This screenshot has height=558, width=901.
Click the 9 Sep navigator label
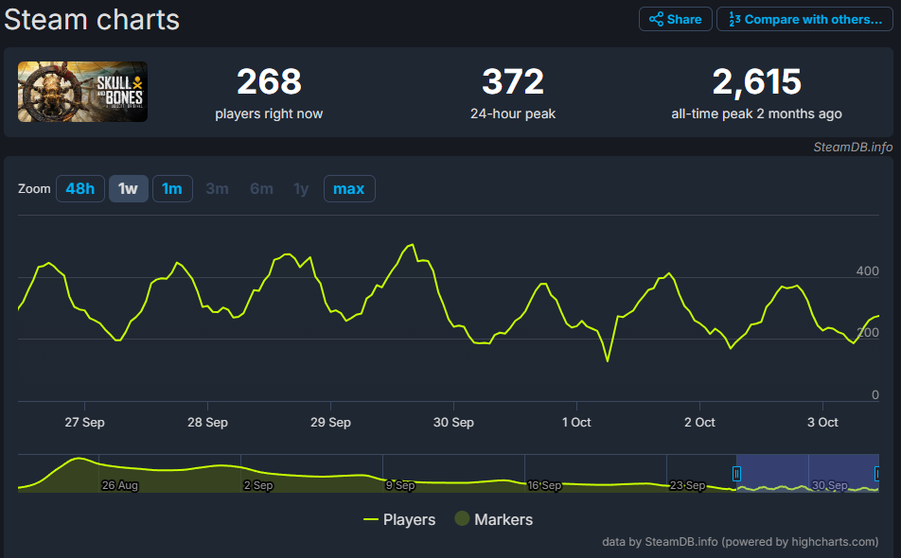[400, 485]
